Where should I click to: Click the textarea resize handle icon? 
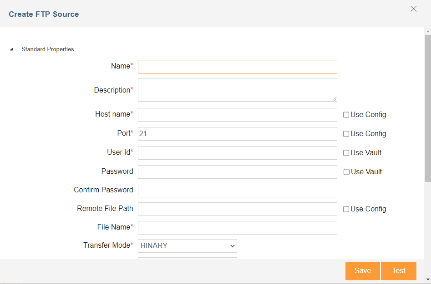coord(334,99)
